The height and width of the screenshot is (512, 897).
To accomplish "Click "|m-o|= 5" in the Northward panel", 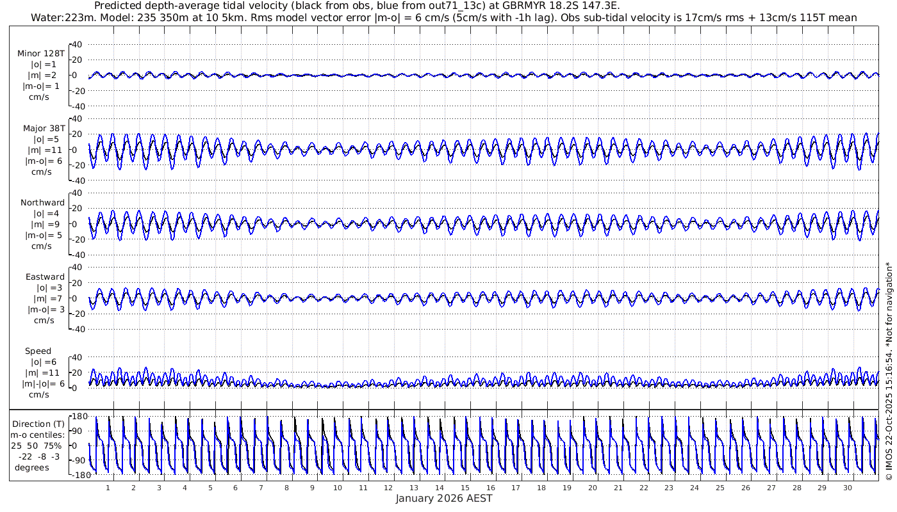I will (44, 236).
